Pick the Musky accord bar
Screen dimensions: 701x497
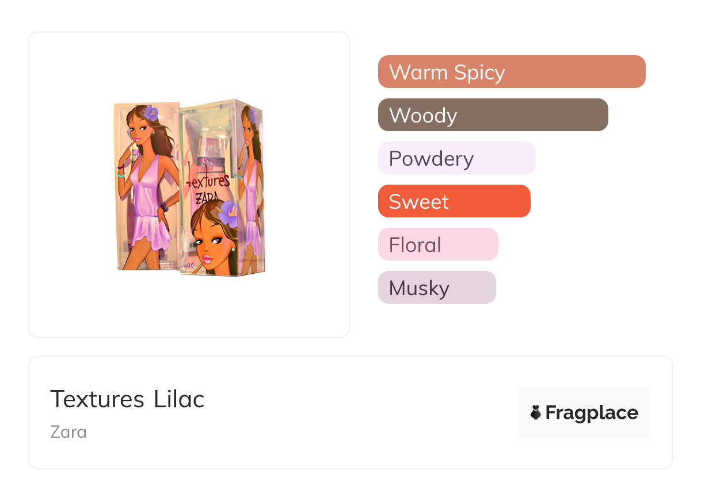coord(436,288)
